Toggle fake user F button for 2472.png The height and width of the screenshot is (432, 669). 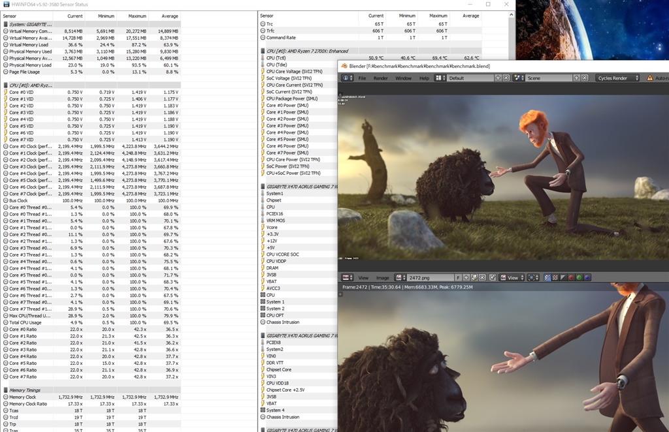click(458, 277)
